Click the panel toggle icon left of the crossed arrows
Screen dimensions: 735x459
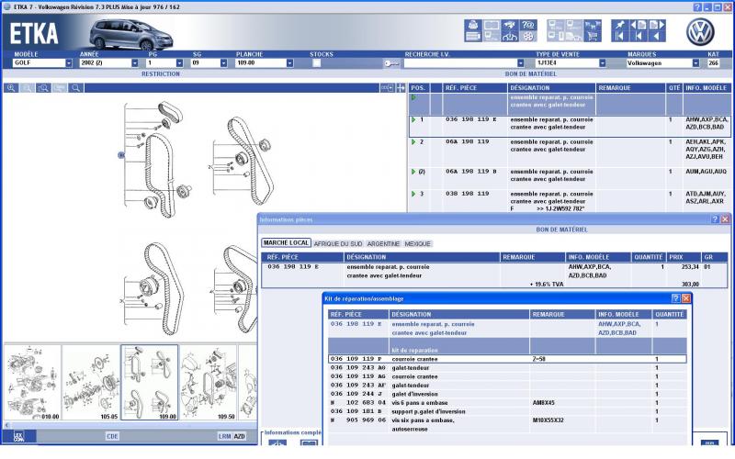pos(388,88)
